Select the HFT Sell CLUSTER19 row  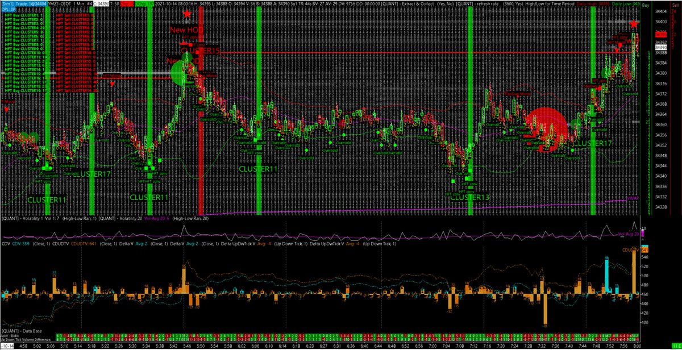77,90
